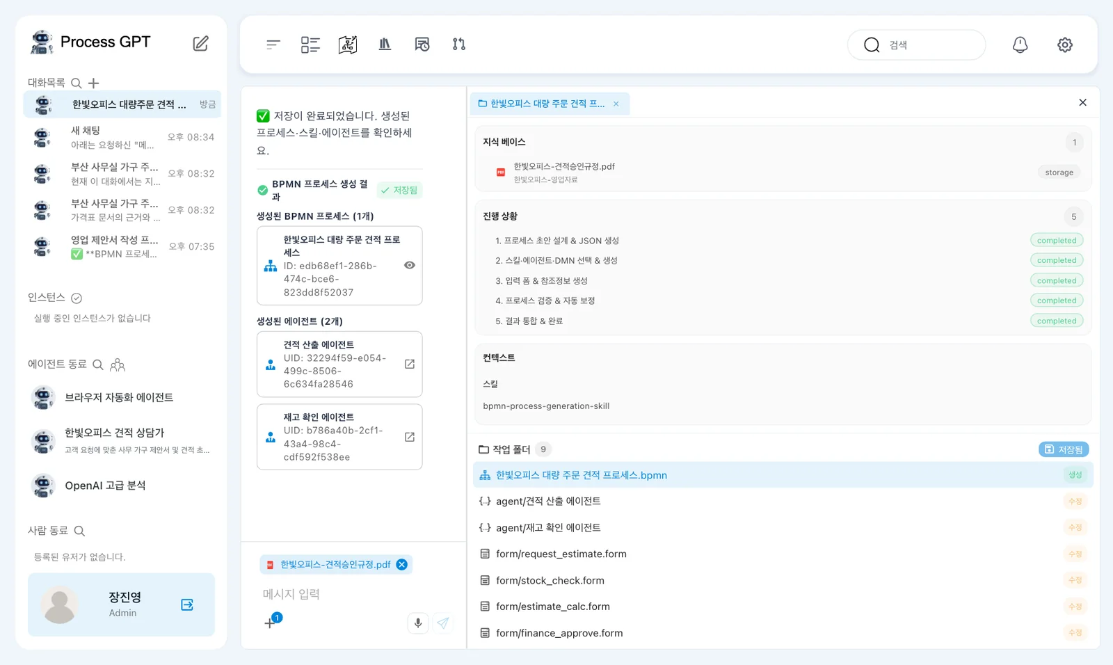Focus the 검색 search field

click(x=916, y=45)
